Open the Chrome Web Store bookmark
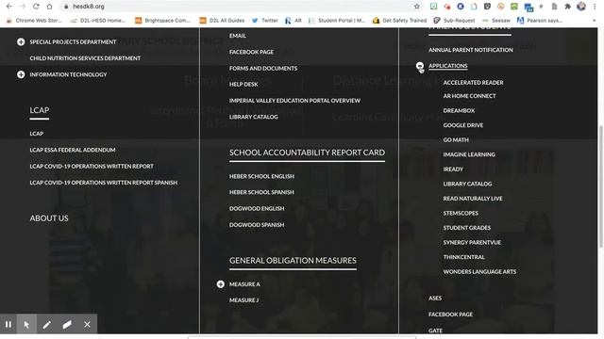Image resolution: width=604 pixels, height=339 pixels. [x=34, y=21]
